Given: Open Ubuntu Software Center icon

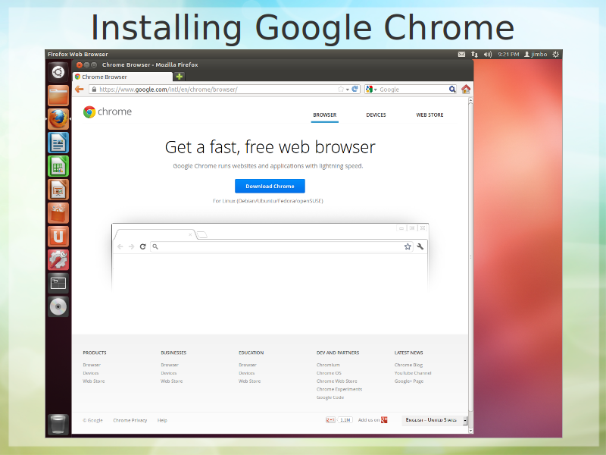Looking at the screenshot, I should (x=58, y=213).
